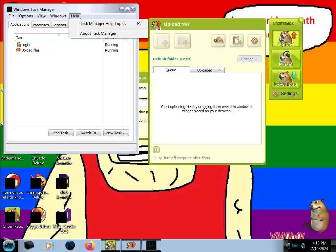Screen dimensions: 336x252
Task: Click the New Task... button
Action: [116, 133]
